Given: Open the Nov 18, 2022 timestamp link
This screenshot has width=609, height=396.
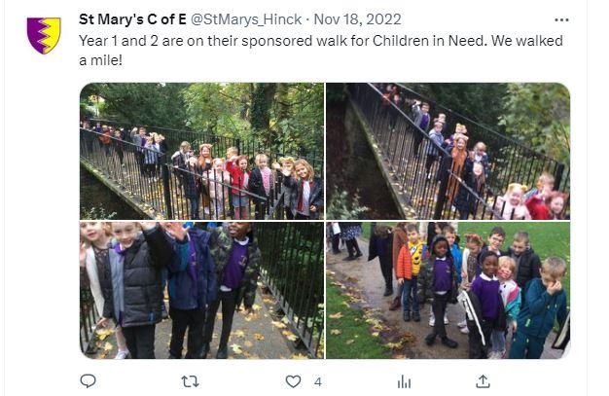Looking at the screenshot, I should [x=357, y=19].
